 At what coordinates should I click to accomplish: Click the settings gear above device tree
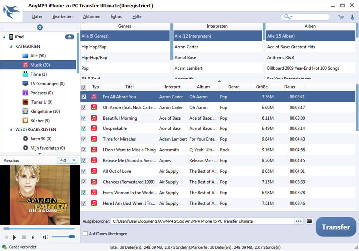point(40,28)
